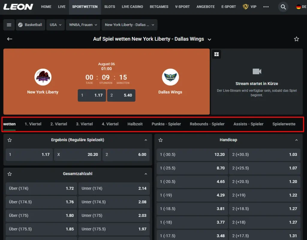307x240 pixels.
Task: Open the search magnifier icon
Action: (x=283, y=7)
